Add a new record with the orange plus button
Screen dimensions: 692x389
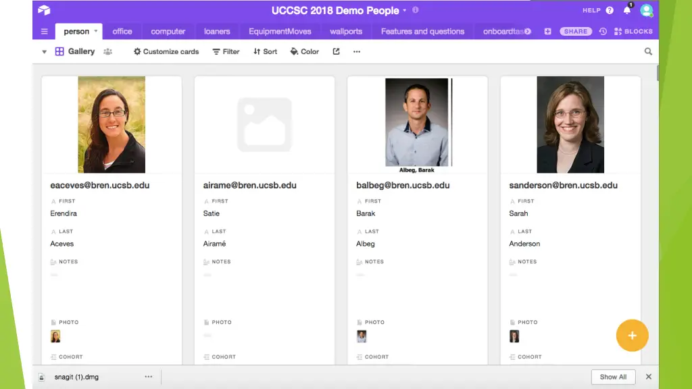(x=632, y=336)
